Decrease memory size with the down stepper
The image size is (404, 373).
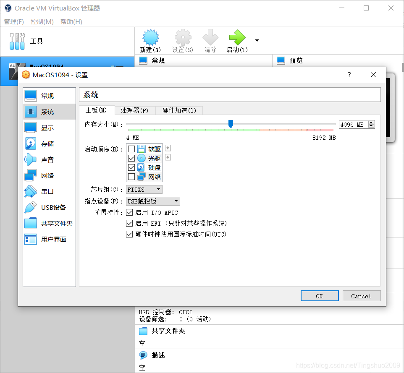click(x=371, y=126)
